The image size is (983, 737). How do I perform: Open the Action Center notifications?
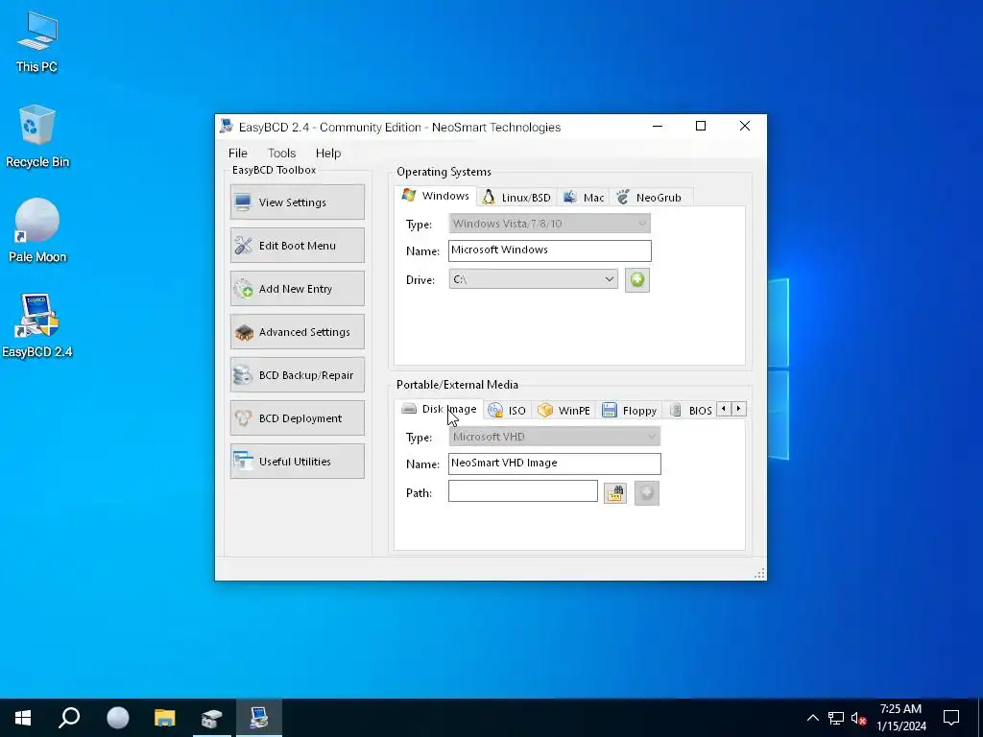[x=951, y=718]
